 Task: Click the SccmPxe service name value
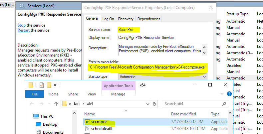coord(126,30)
